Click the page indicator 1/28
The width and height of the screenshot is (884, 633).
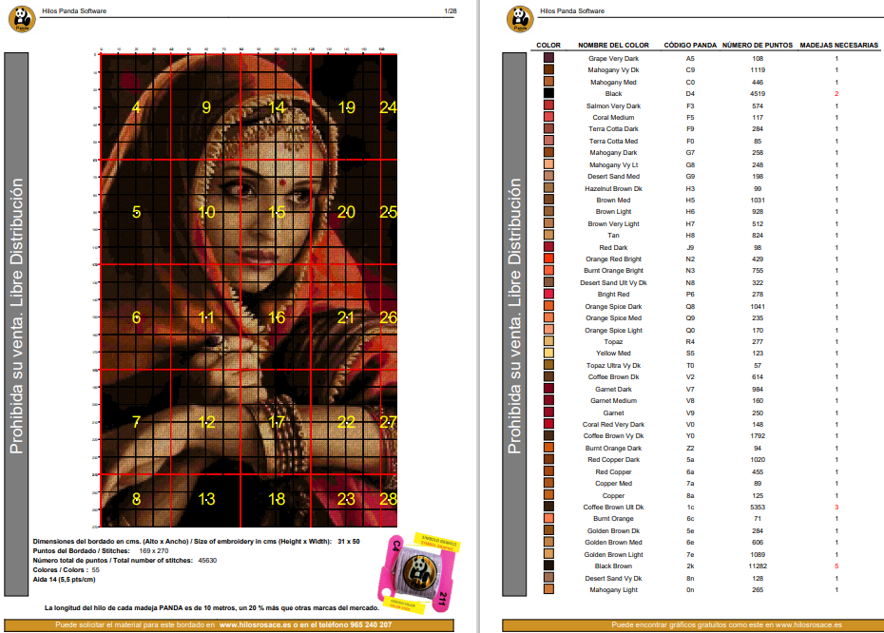click(450, 10)
